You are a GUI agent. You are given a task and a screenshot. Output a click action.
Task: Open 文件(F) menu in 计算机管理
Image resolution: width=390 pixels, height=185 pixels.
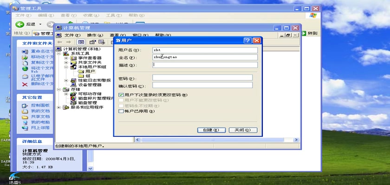[x=72, y=35]
